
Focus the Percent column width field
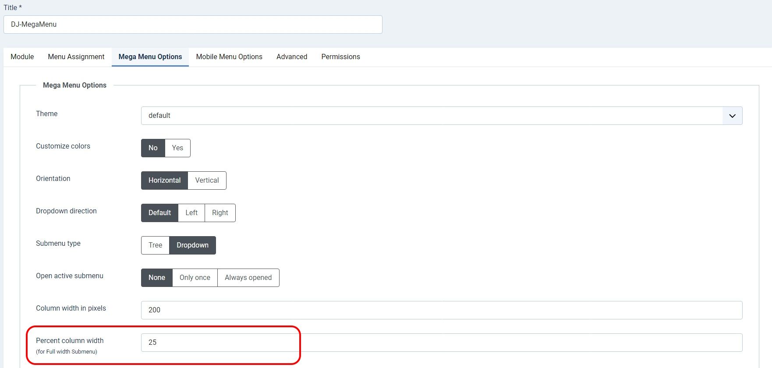pos(442,343)
